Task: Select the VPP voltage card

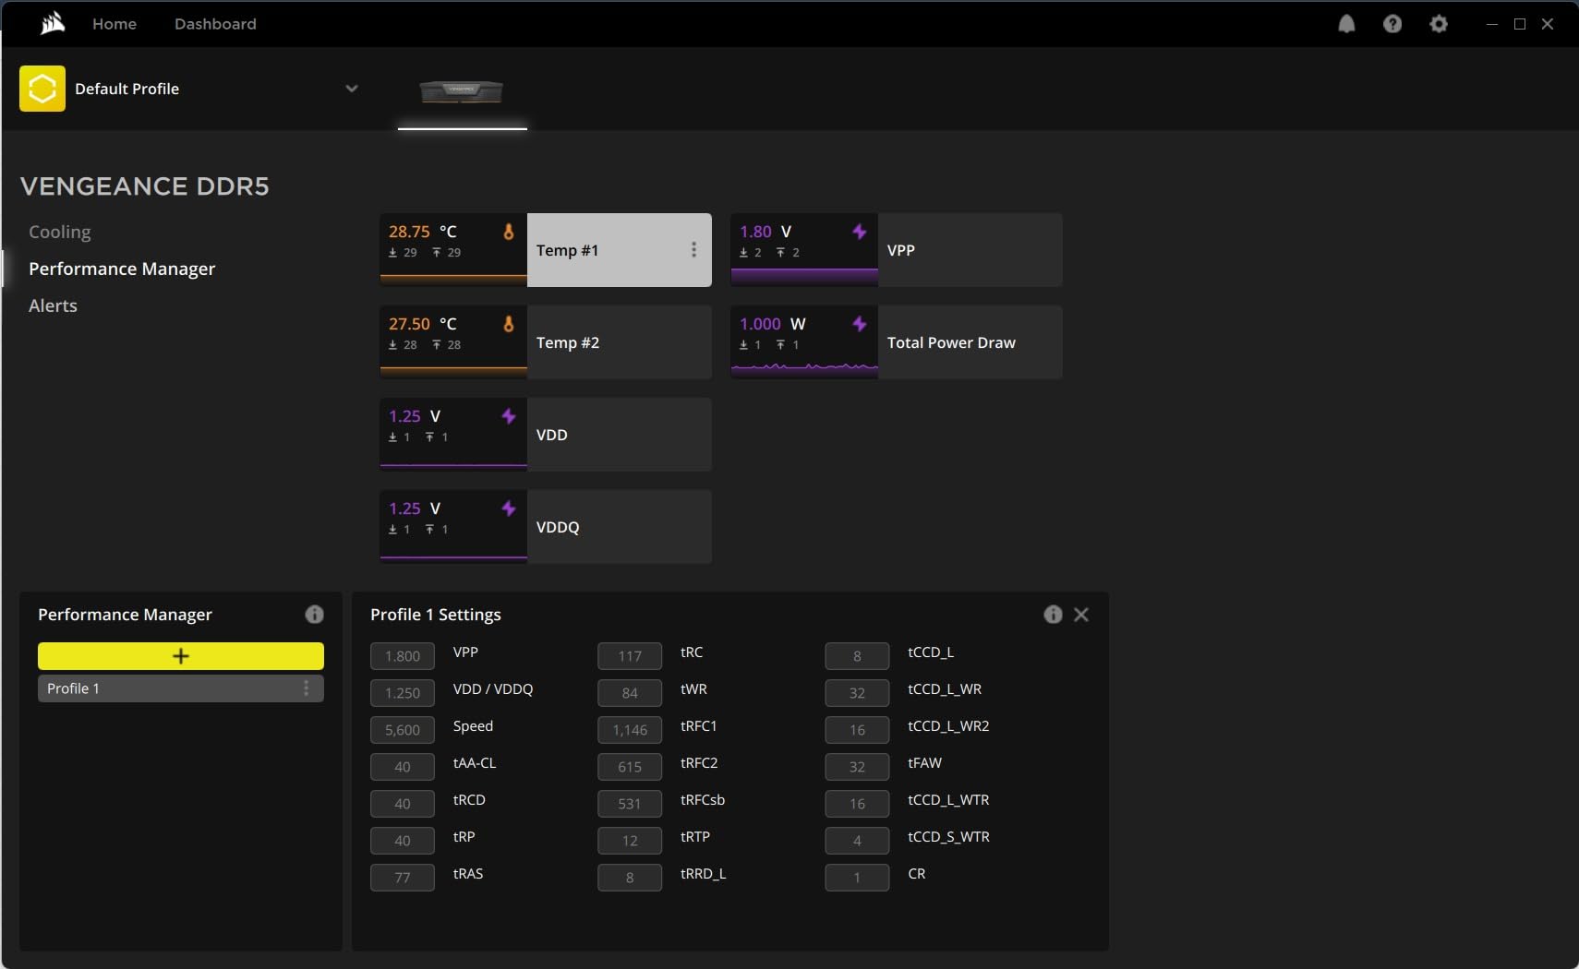Action: pyautogui.click(x=897, y=250)
